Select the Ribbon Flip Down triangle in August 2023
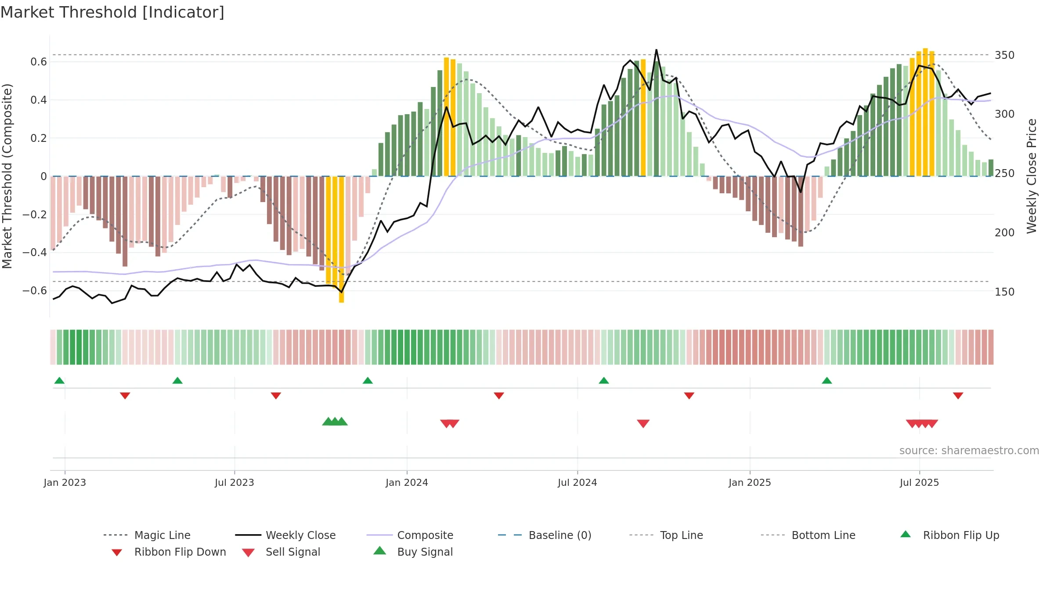 (276, 396)
